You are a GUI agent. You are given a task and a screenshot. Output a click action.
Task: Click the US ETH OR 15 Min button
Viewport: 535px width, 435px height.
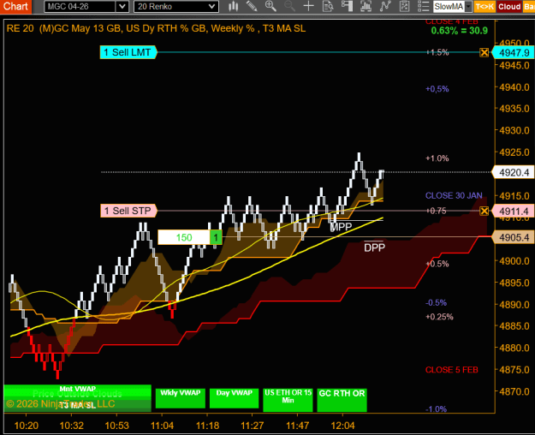point(288,400)
